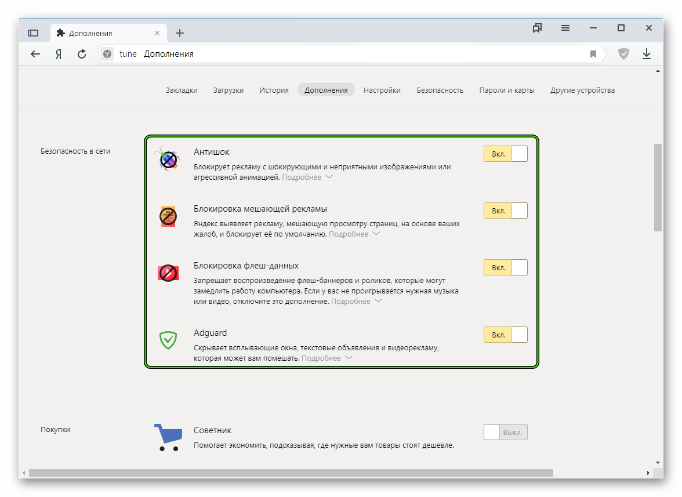The height and width of the screenshot is (497, 682).
Task: Switch off Блокировка флеш-данных toggle
Action: point(505,267)
